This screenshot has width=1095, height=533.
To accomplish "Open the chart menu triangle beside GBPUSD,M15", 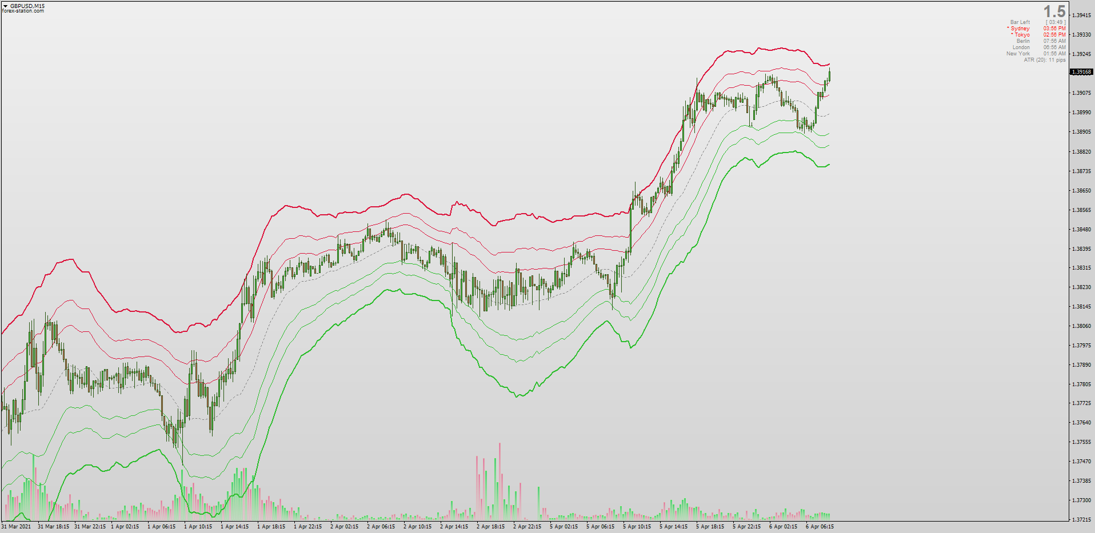I will point(5,6).
